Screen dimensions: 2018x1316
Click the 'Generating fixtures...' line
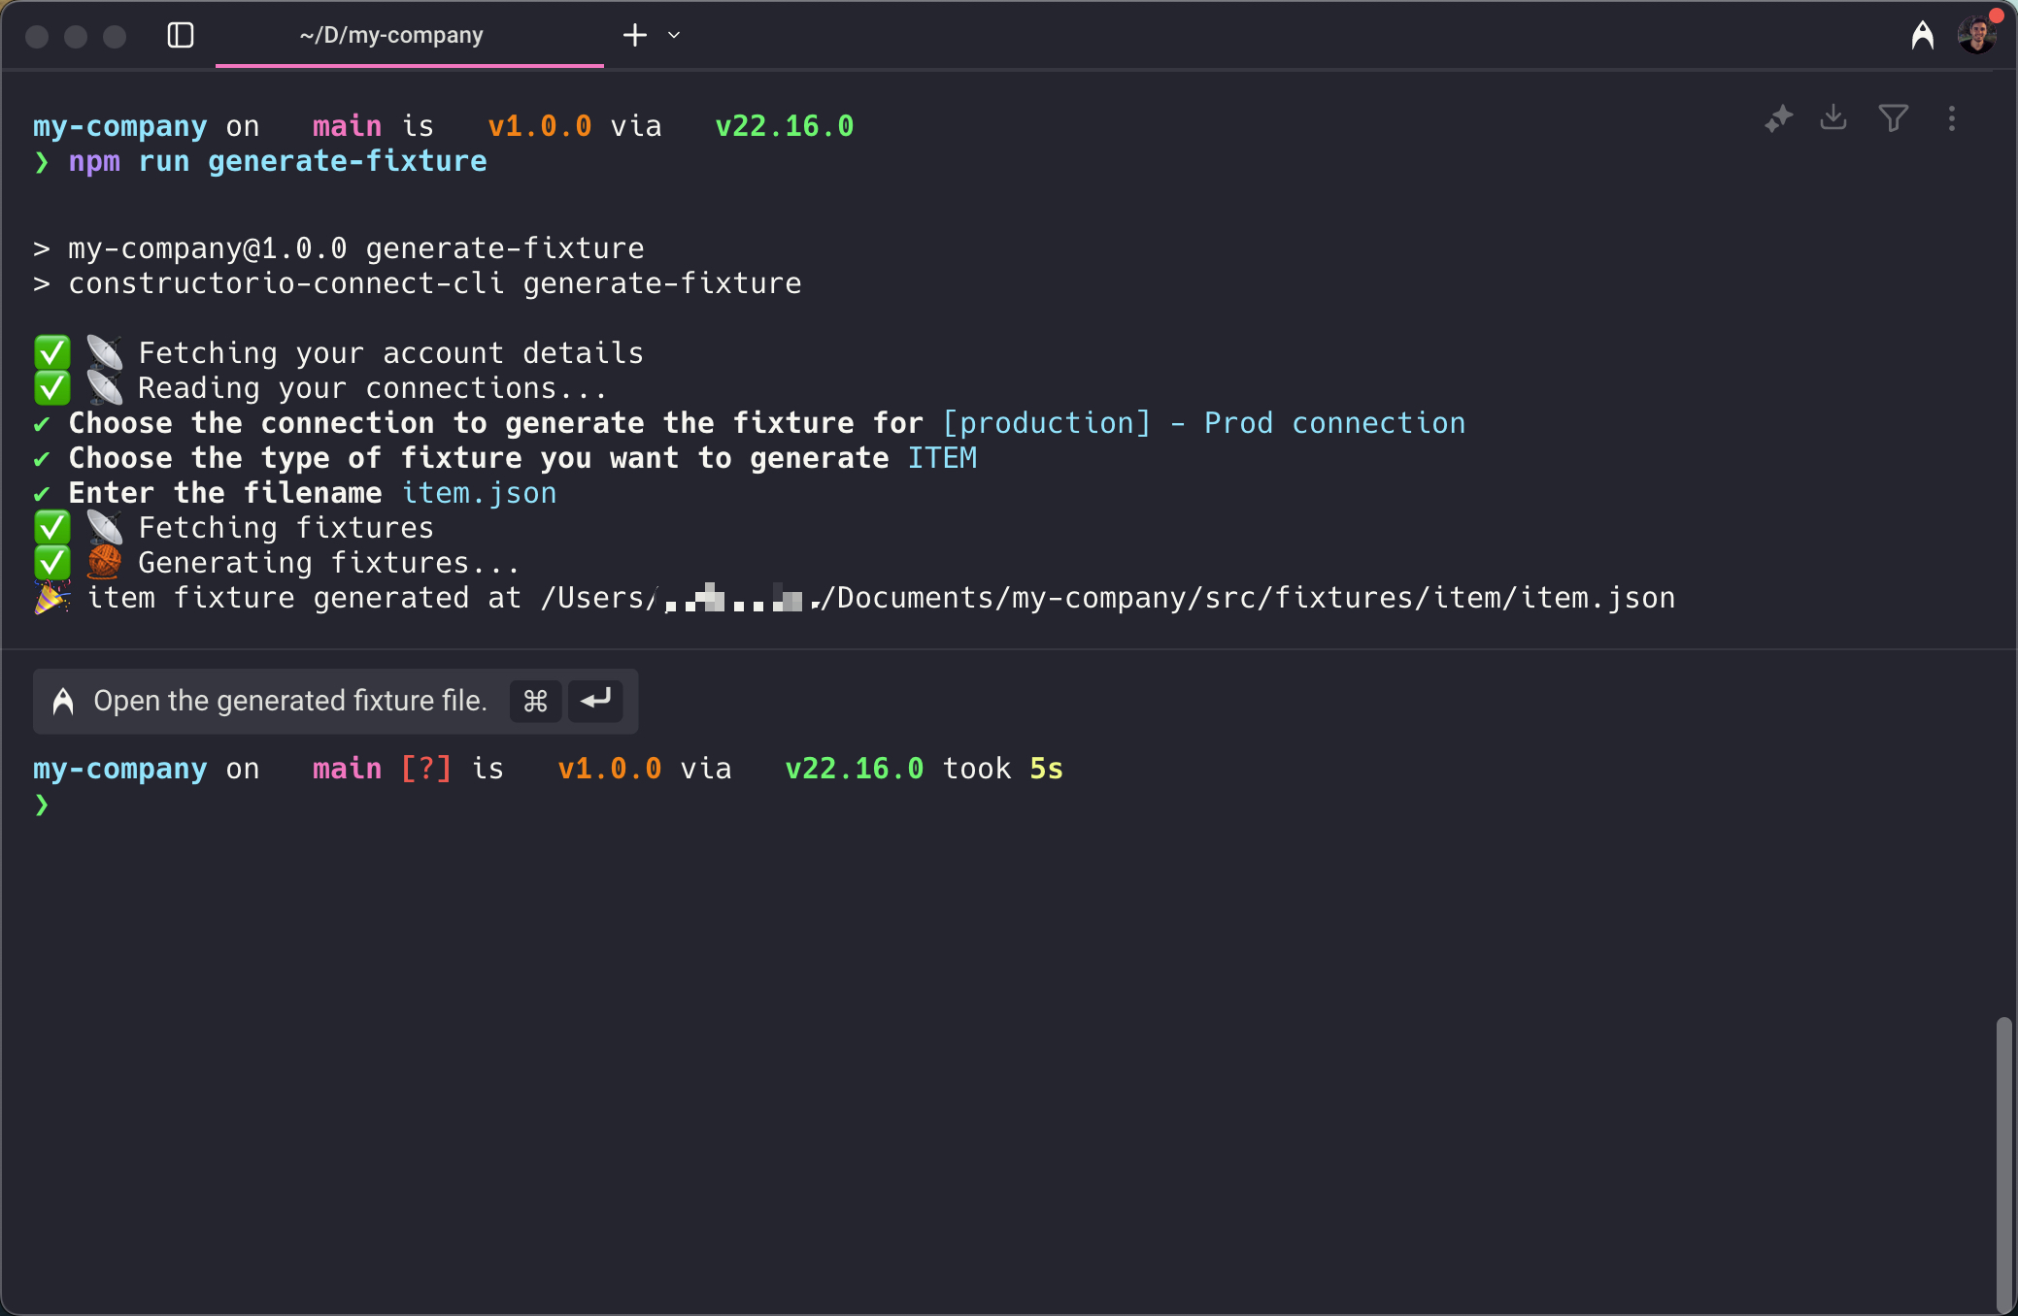point(277,563)
